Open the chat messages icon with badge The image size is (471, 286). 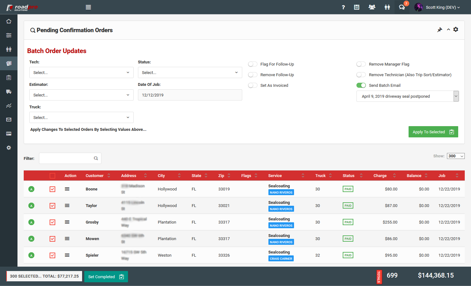click(402, 7)
